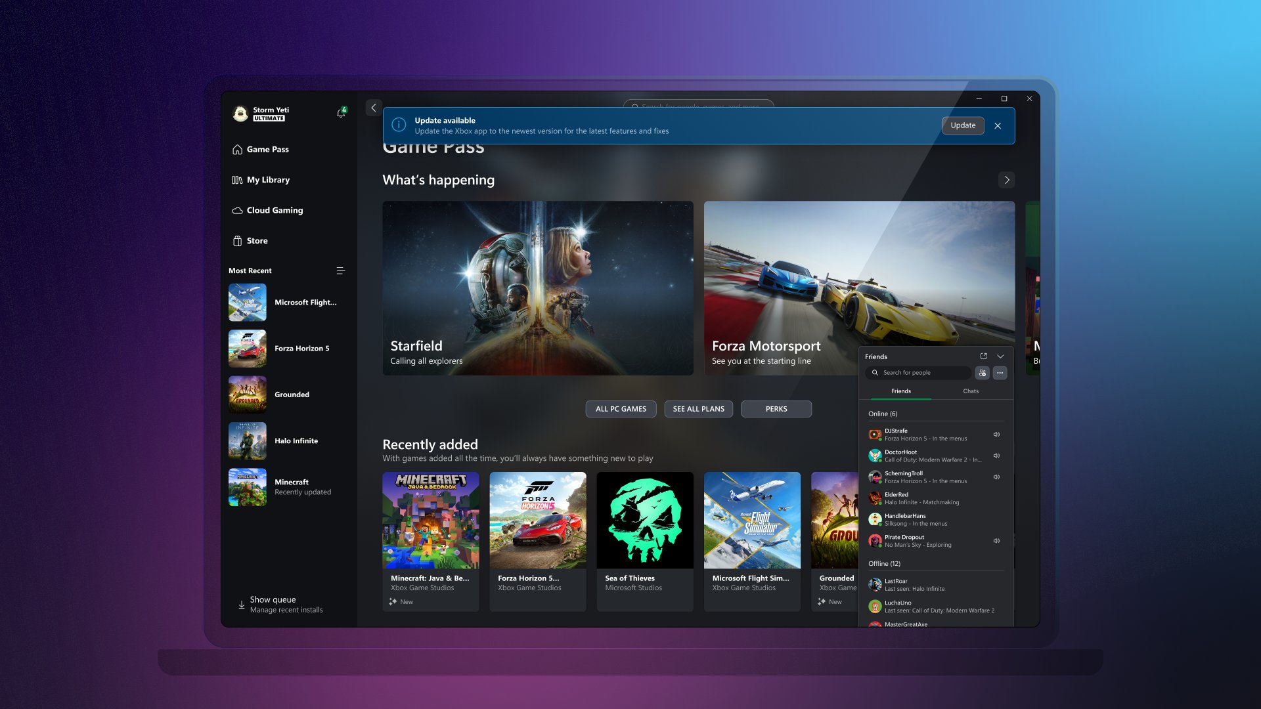
Task: Toggle DJStrafe's speaker icon
Action: (996, 435)
